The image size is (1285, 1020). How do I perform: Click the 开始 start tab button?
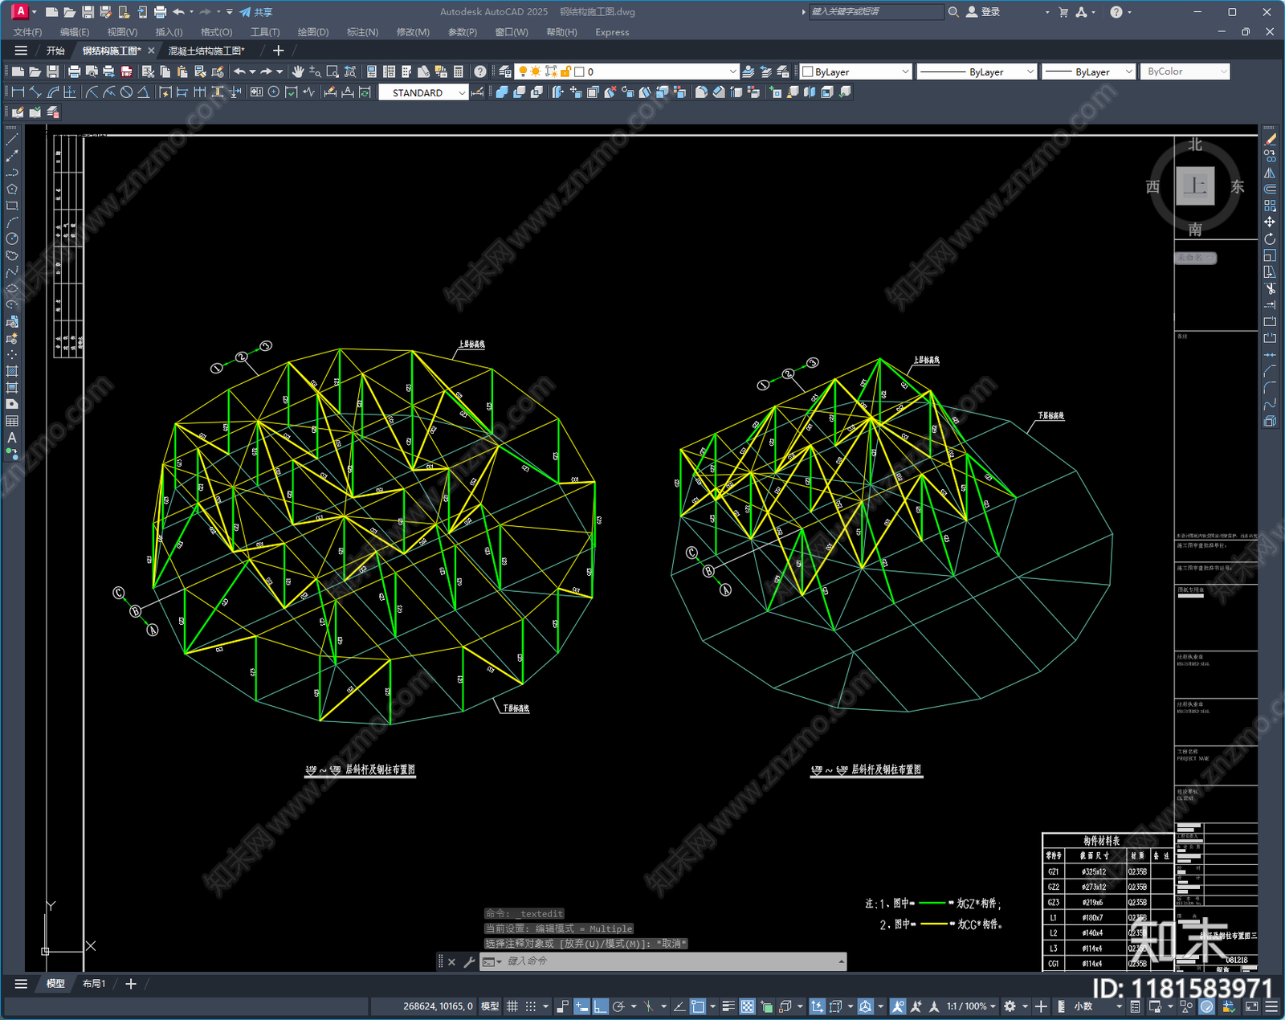tap(55, 51)
